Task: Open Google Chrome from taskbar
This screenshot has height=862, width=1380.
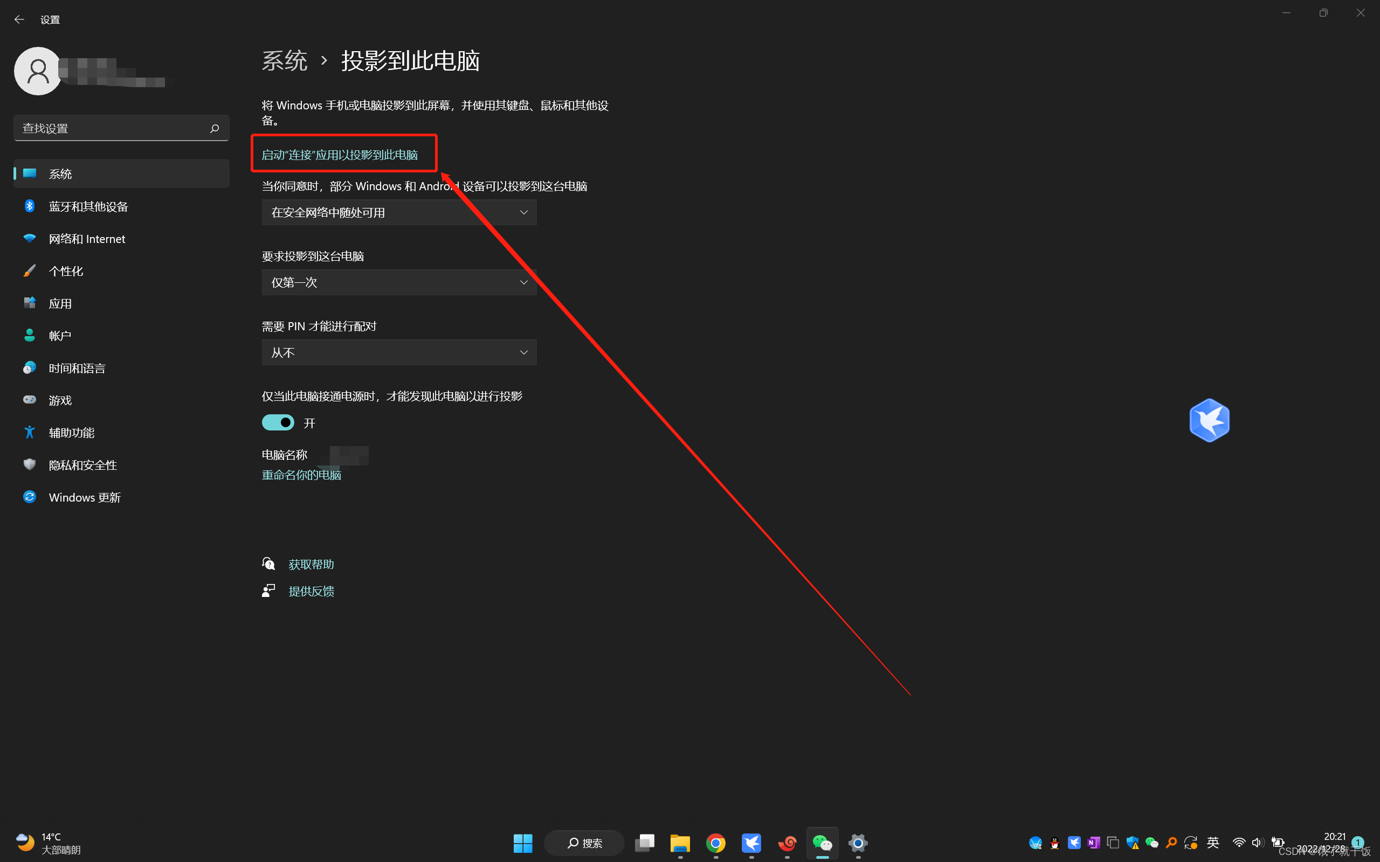Action: [716, 843]
